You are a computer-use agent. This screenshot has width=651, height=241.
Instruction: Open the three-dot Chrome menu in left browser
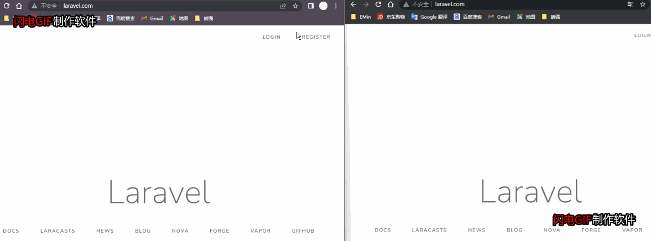pyautogui.click(x=336, y=6)
